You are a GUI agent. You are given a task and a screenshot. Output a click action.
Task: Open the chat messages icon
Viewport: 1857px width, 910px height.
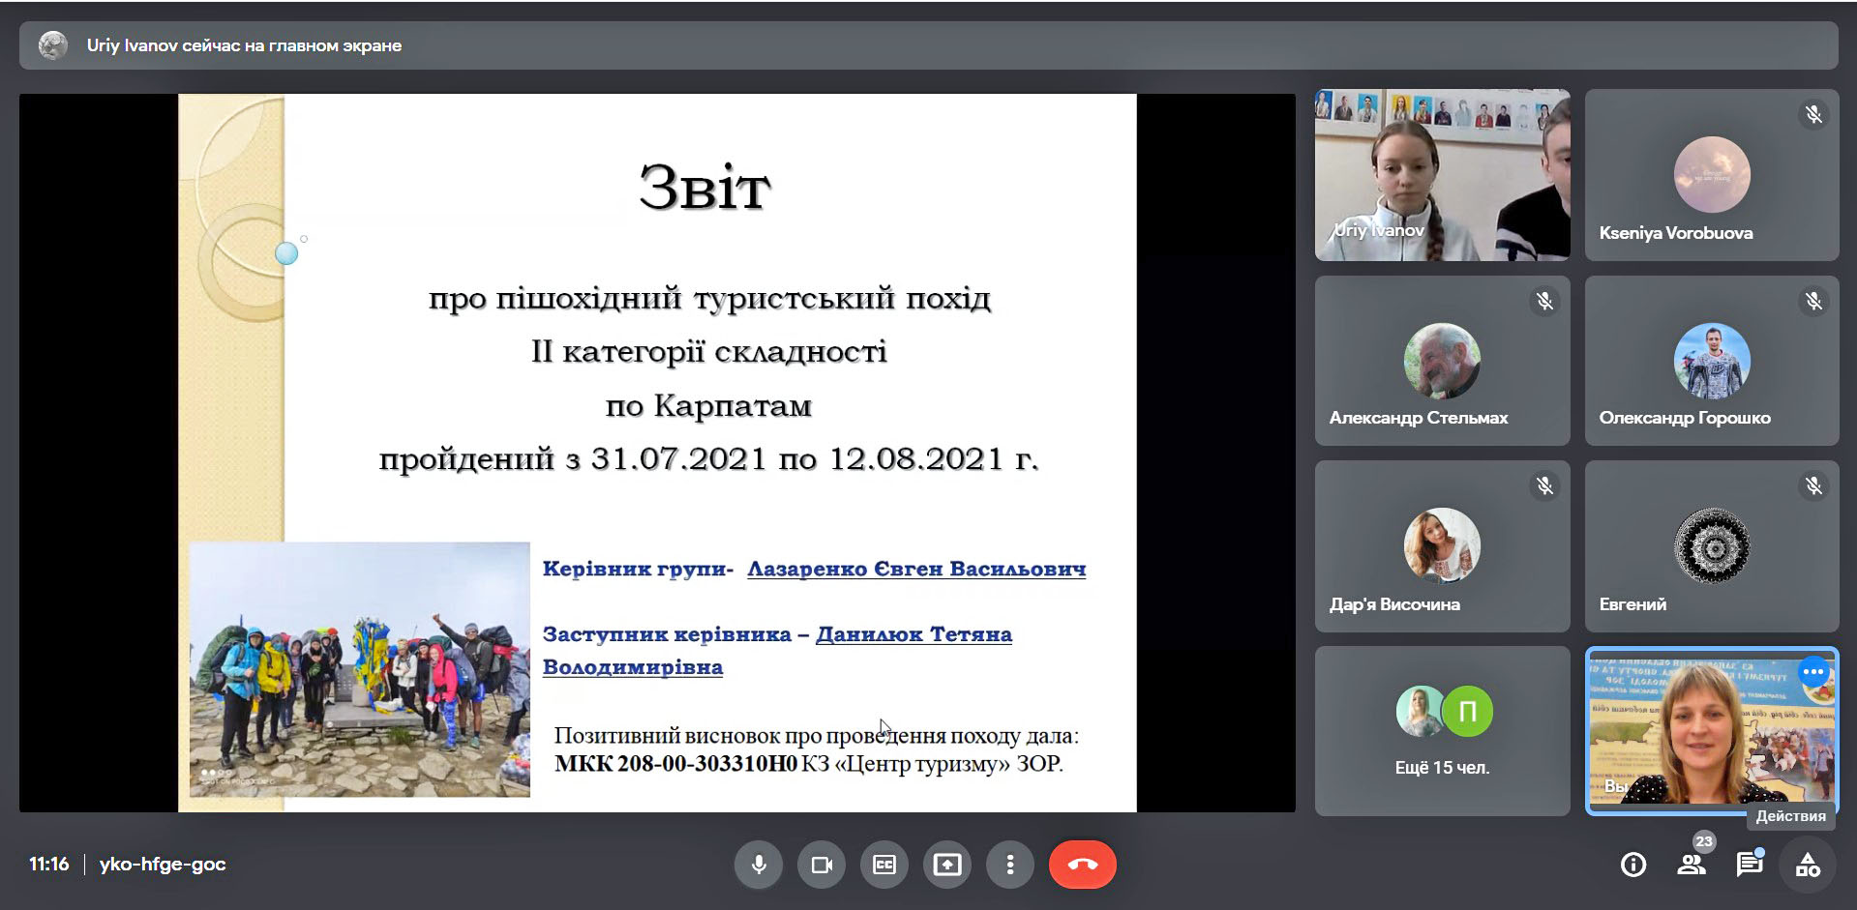tap(1750, 865)
